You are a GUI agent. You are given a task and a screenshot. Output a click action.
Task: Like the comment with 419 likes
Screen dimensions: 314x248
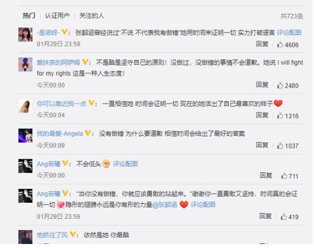(x=284, y=216)
